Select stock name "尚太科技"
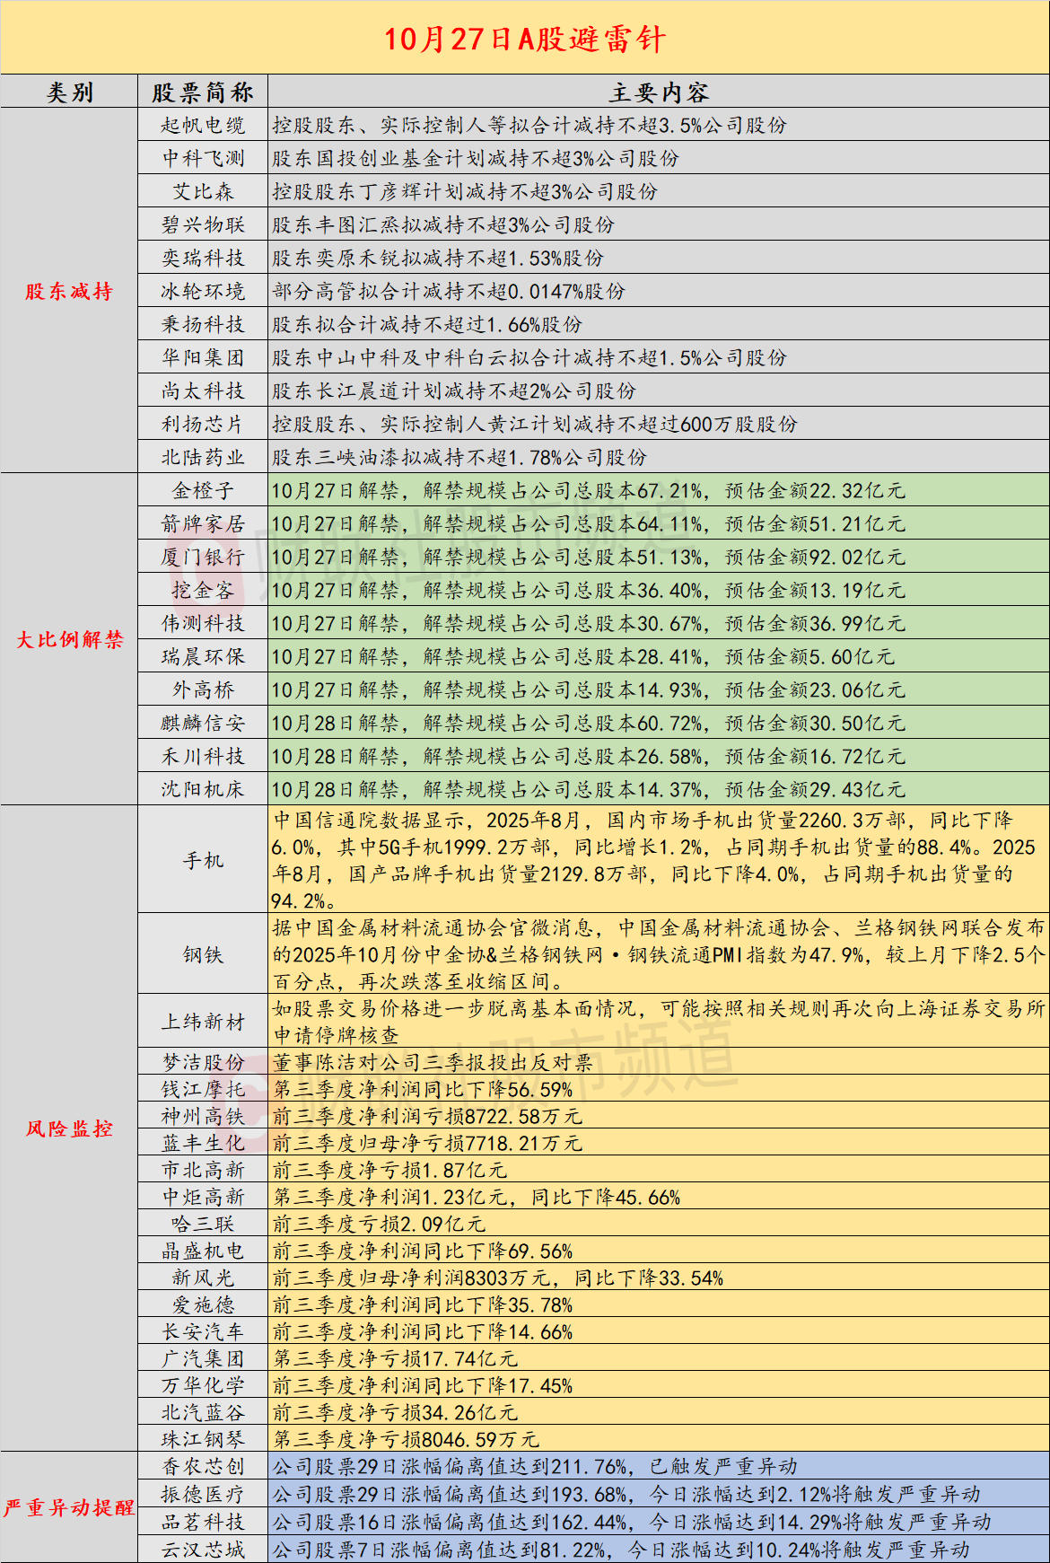Image resolution: width=1050 pixels, height=1563 pixels. tap(203, 391)
